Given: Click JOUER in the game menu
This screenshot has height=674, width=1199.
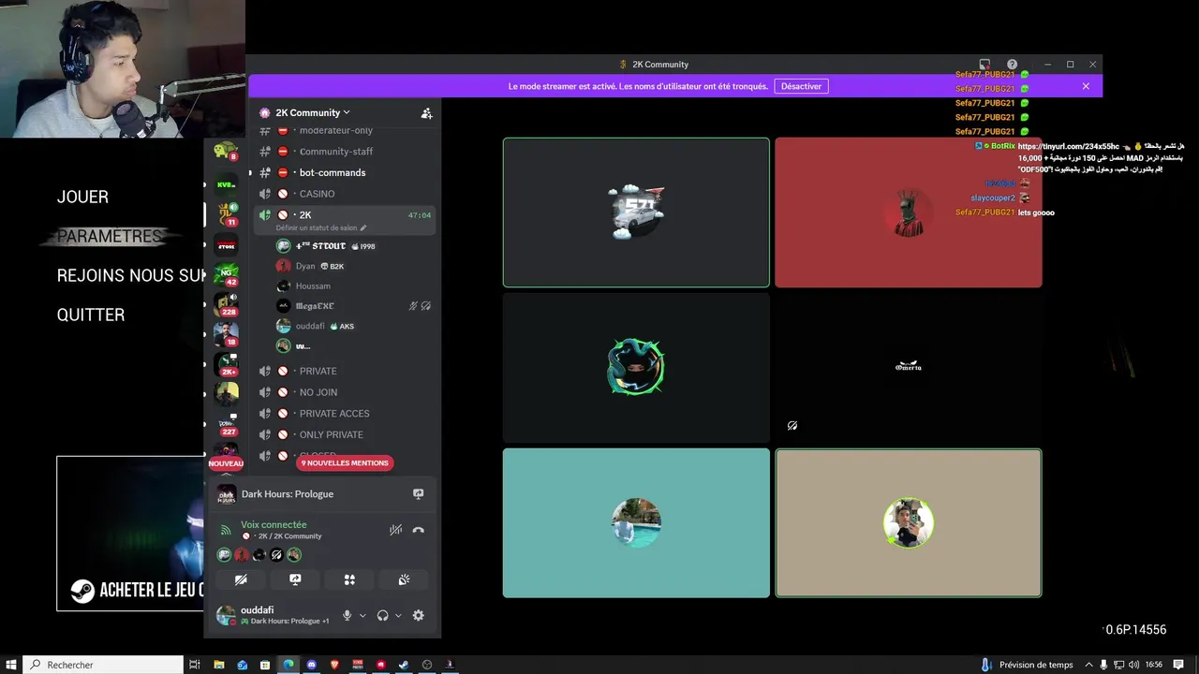Looking at the screenshot, I should [82, 197].
